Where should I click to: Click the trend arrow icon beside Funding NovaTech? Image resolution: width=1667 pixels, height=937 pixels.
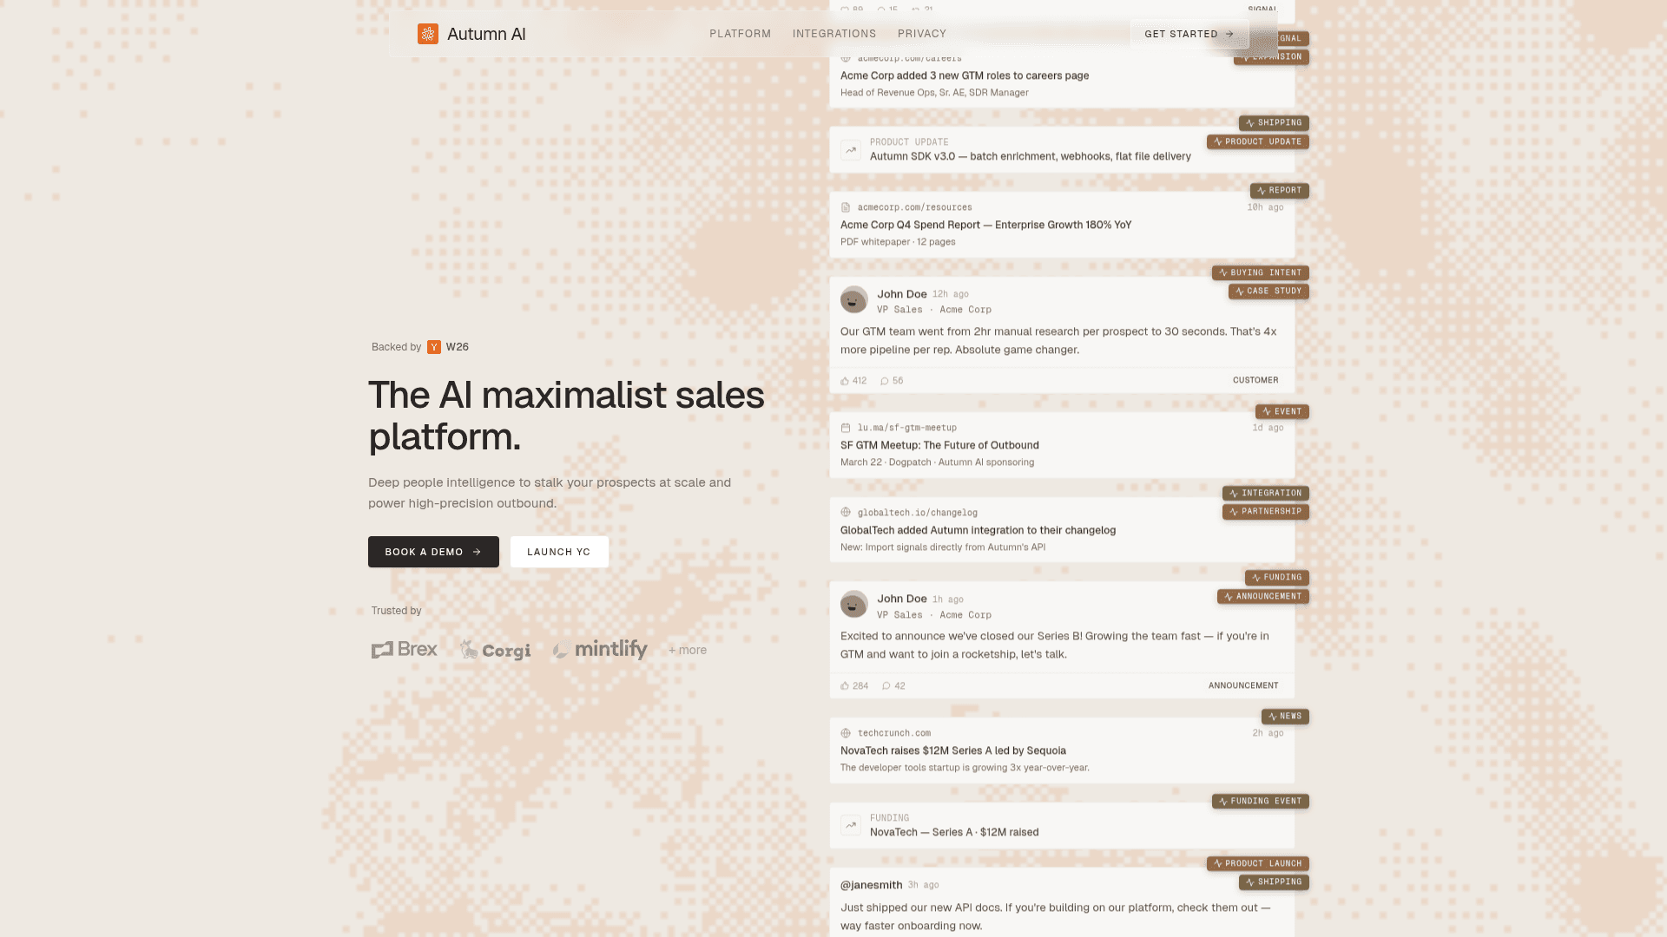(851, 825)
